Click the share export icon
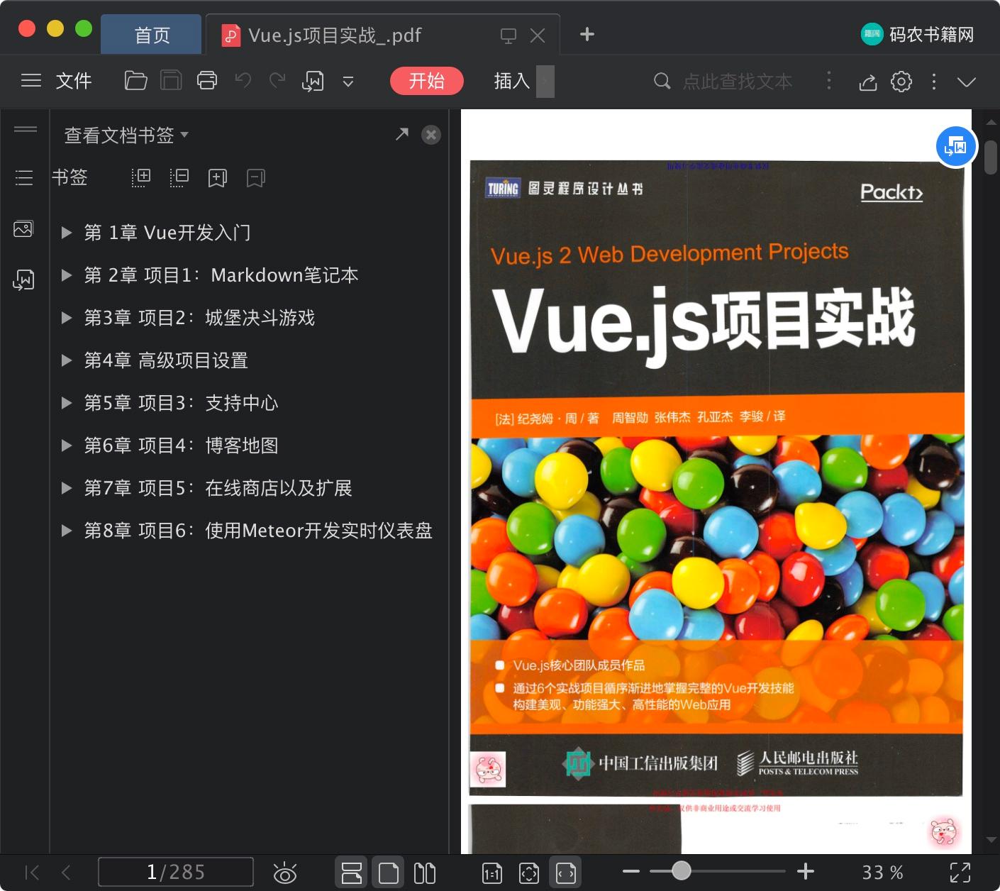 868,82
